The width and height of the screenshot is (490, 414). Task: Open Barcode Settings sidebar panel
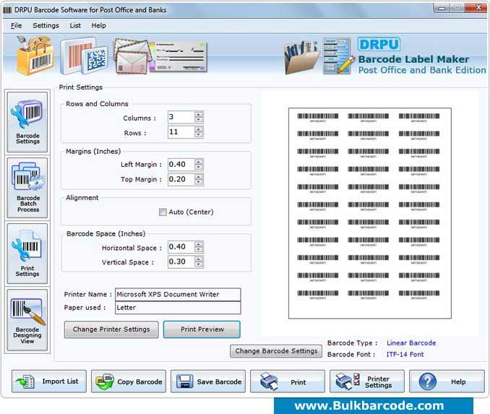(x=27, y=122)
